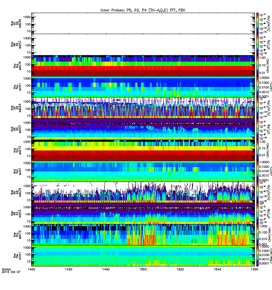This screenshot has width=272, height=290.
Task: Click the nT²/Hz unit label beside tha scm3 color bar
Action: tap(269, 45)
